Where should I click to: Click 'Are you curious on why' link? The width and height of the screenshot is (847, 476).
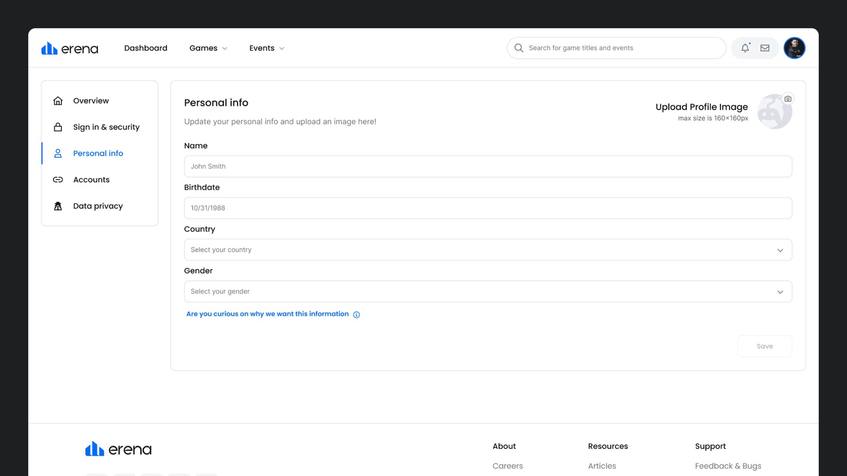[x=267, y=314]
